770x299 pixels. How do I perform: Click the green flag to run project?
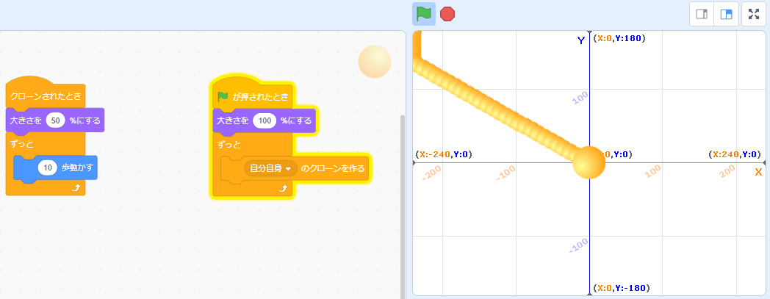[423, 14]
